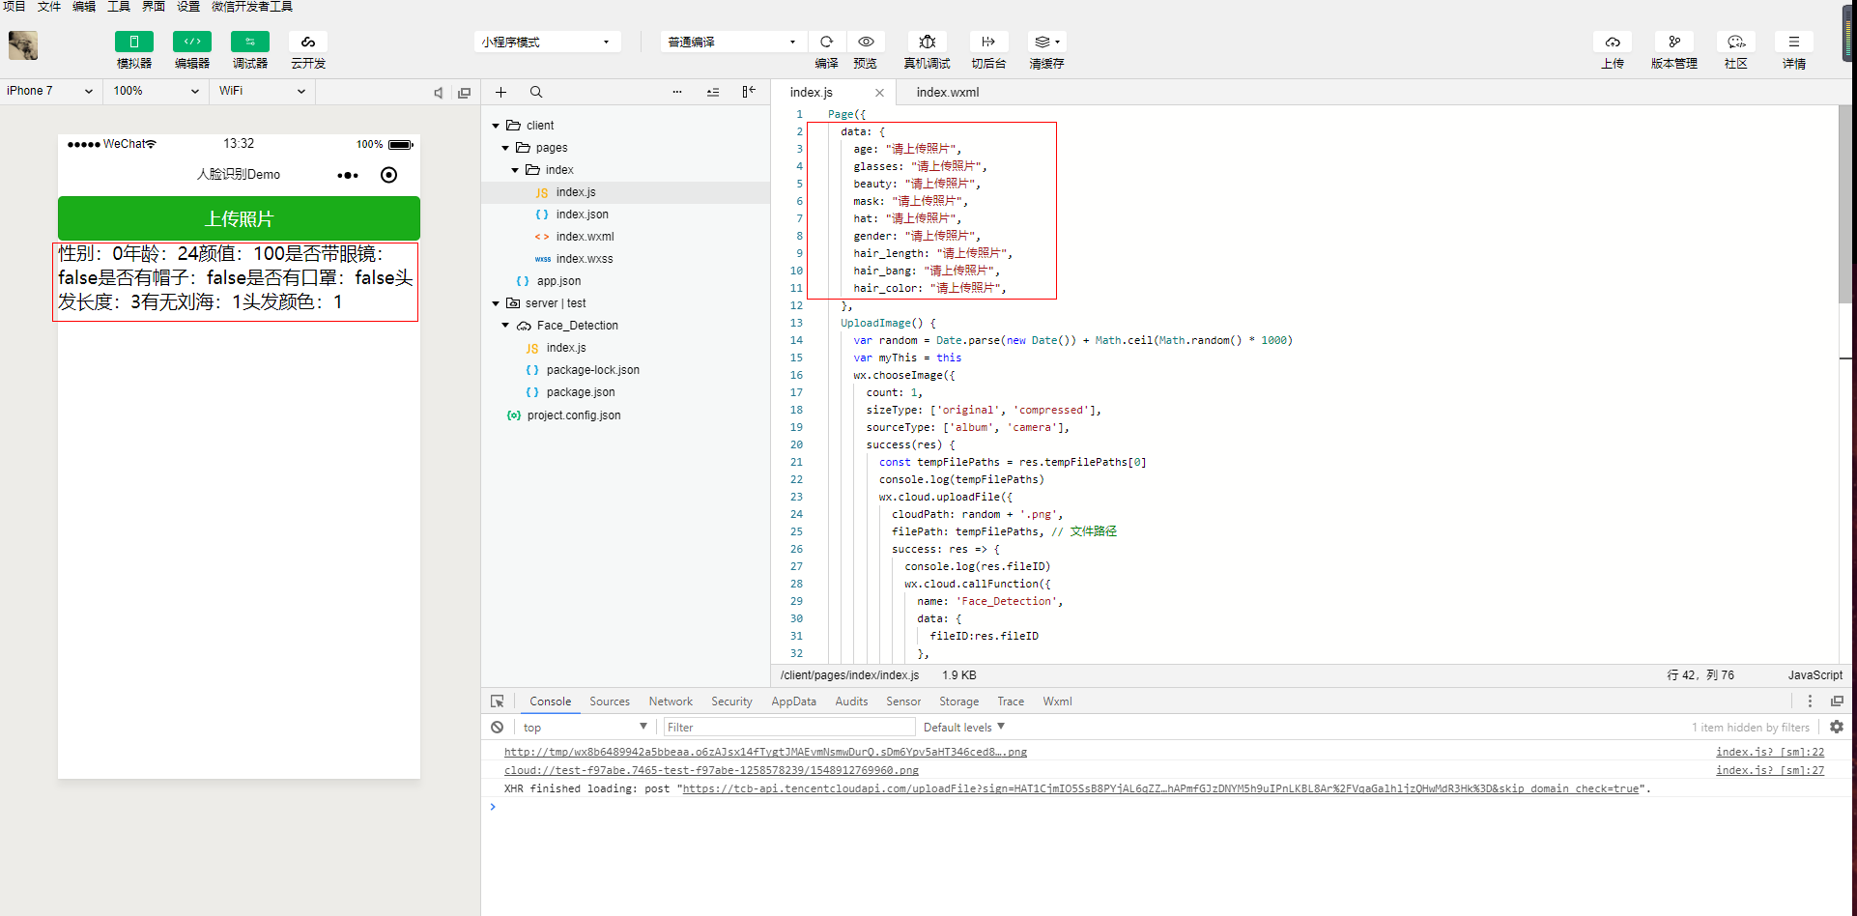Image resolution: width=1857 pixels, height=916 pixels.
Task: Start real device debugging
Action: coord(927,42)
